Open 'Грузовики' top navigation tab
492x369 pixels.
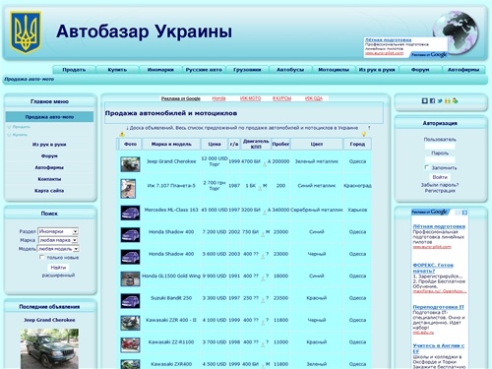[247, 70]
